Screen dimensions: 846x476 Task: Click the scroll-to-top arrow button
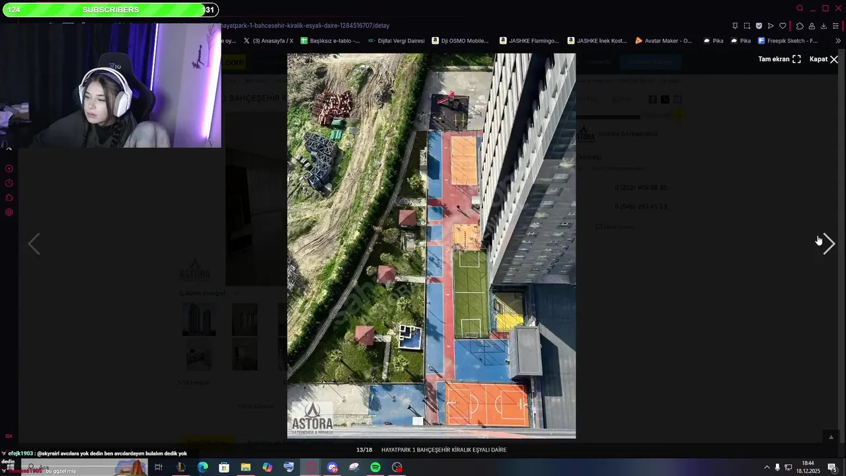pos(831,437)
